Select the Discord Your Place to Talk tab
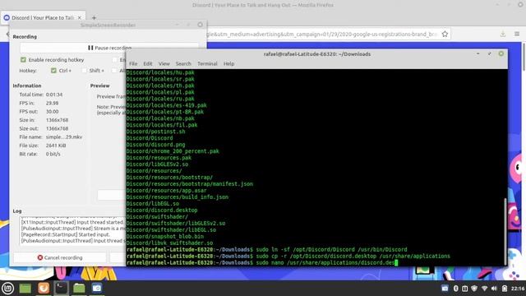Image resolution: width=526 pixels, height=296 pixels. (x=43, y=17)
